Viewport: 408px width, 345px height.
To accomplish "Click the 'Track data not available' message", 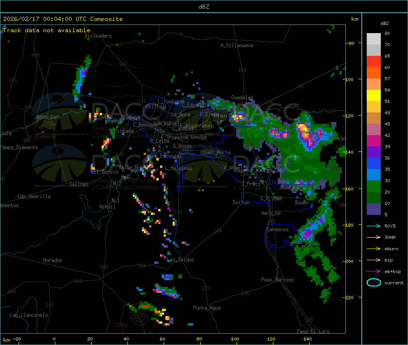I will [47, 30].
